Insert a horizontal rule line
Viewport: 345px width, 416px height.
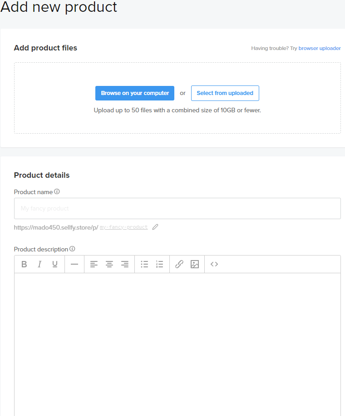pos(74,264)
